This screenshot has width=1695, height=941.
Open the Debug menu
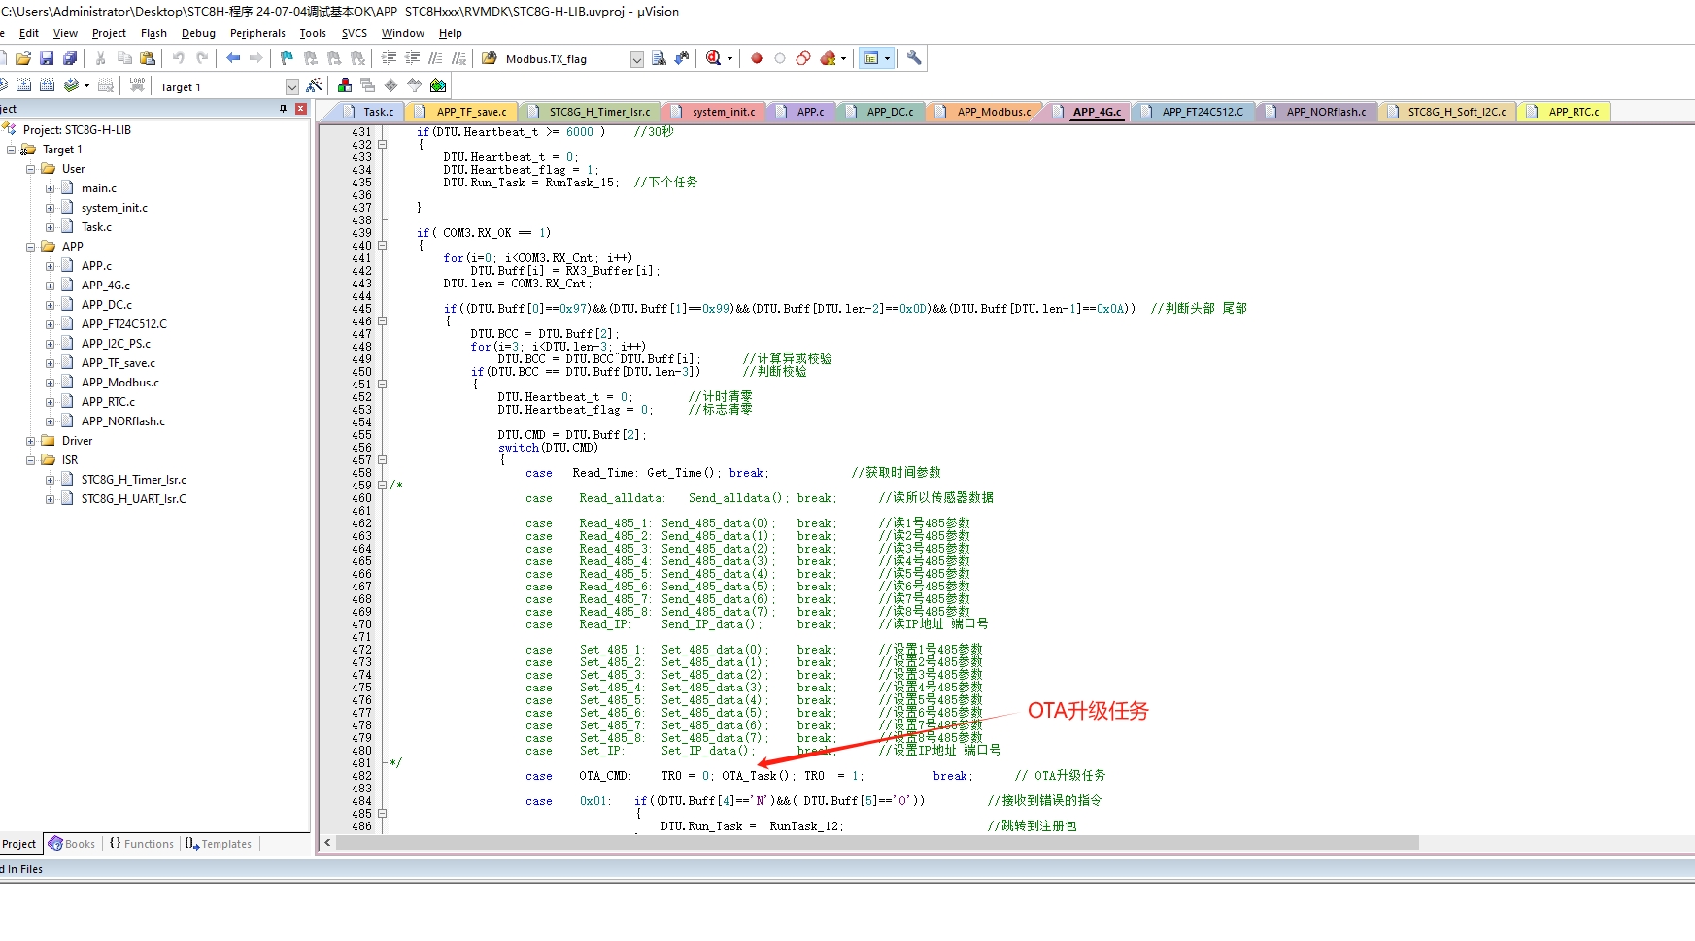click(198, 33)
